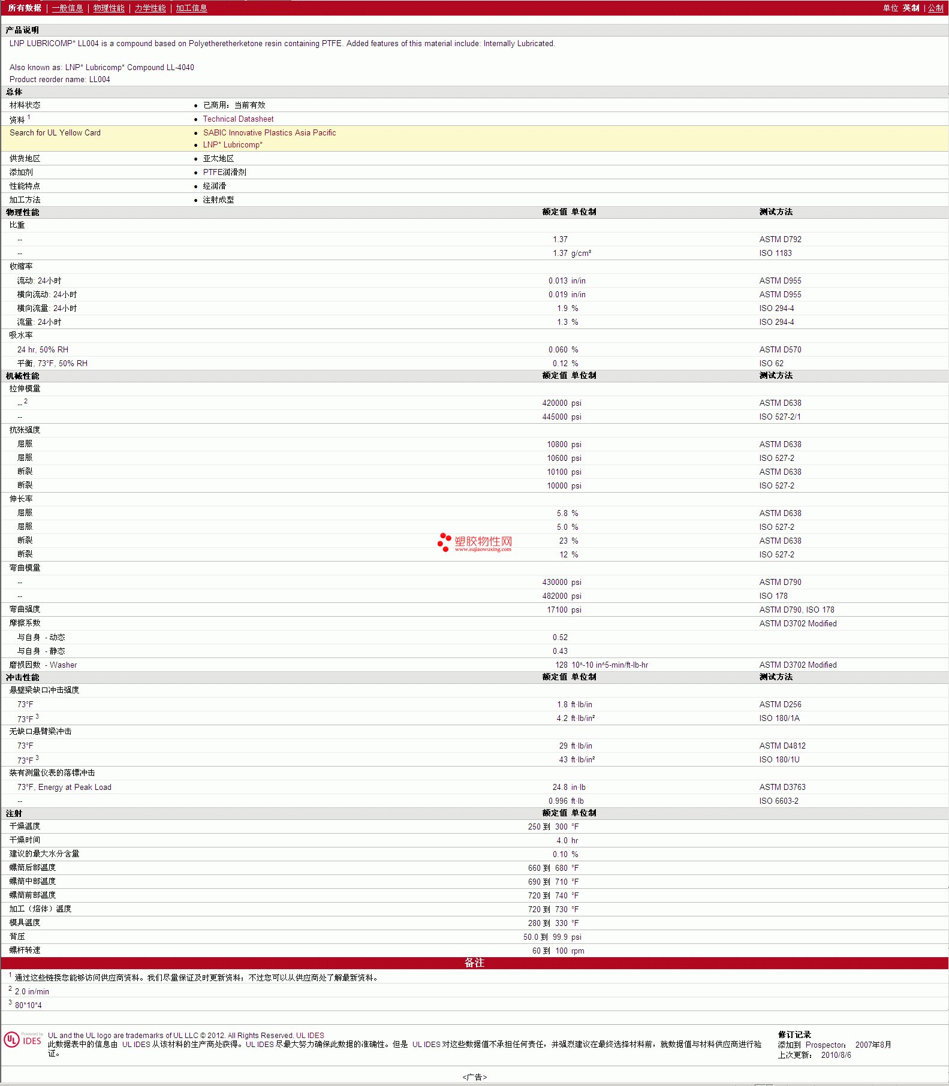Click the 420000 psi tensile modulus
Image resolution: width=949 pixels, height=1086 pixels.
(562, 403)
